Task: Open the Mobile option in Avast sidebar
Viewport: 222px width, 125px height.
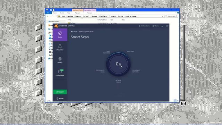Action: (x=60, y=98)
